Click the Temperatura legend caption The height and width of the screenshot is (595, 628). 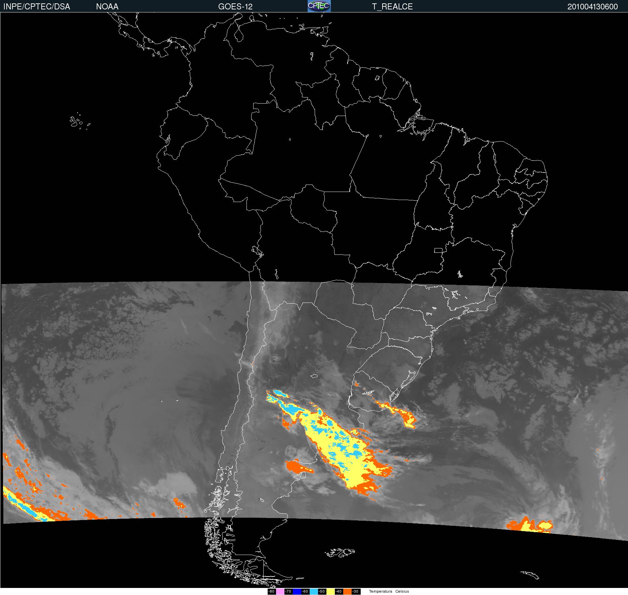coord(380,591)
